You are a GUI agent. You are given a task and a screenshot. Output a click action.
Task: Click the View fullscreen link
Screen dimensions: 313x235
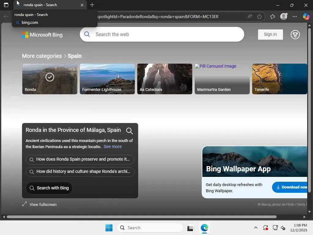coord(43,204)
